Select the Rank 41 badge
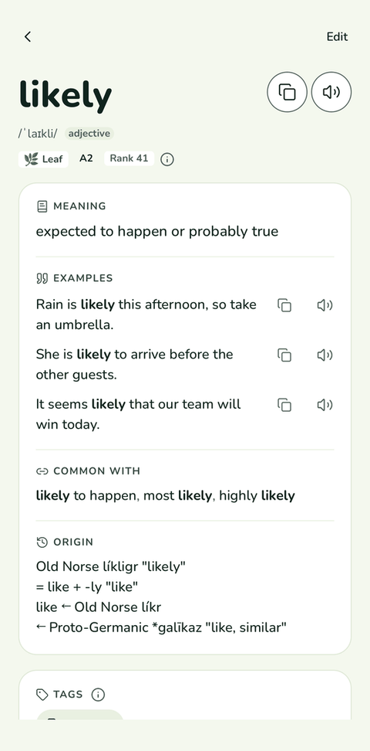 [x=129, y=158]
